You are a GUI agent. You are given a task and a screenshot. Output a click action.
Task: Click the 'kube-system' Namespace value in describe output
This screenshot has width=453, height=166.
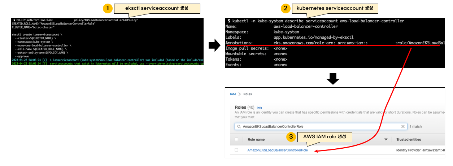coord(286,32)
